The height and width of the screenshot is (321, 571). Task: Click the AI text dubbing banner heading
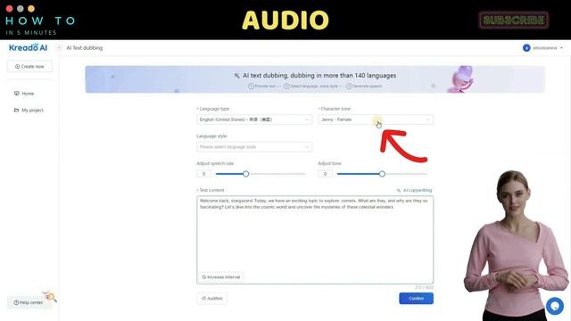319,75
